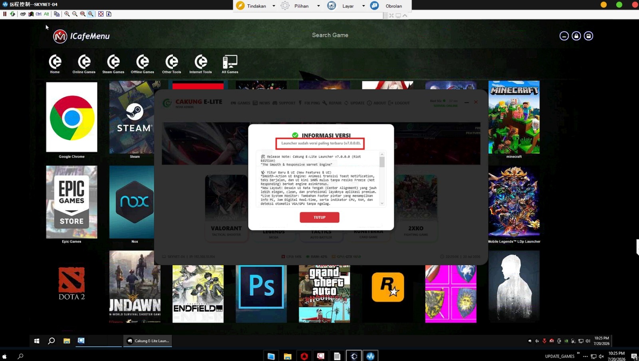Send Alt key via remote toolbar
This screenshot has width=639, height=361.
46,14
